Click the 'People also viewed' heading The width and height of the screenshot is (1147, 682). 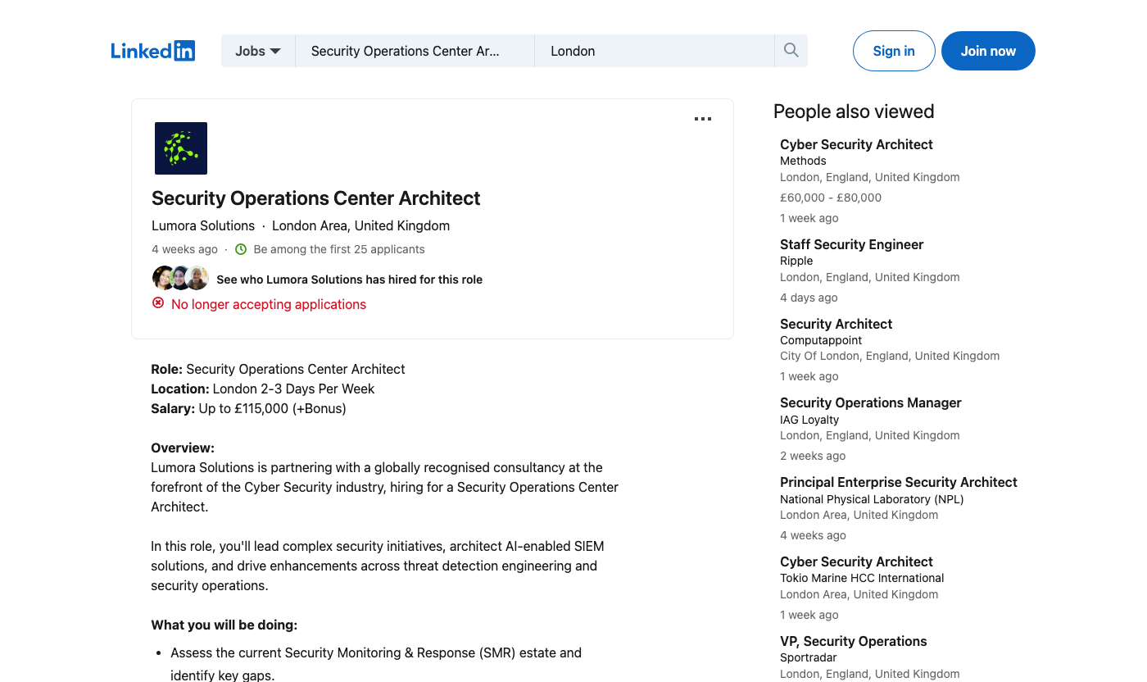854,111
